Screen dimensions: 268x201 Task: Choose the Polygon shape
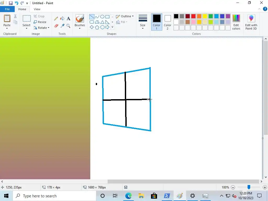pos(97,22)
